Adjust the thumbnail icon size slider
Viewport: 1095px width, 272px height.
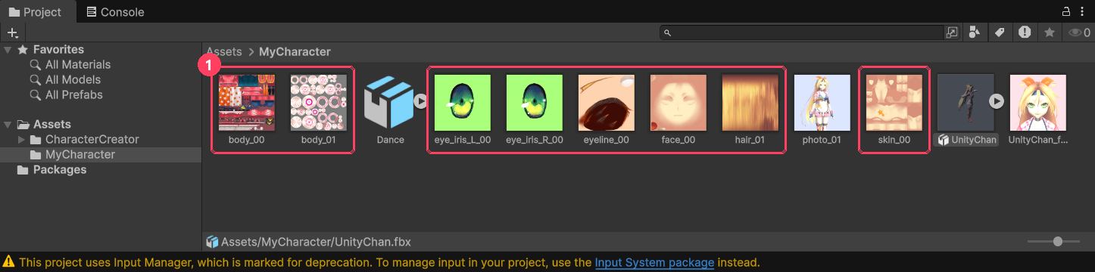click(1057, 242)
